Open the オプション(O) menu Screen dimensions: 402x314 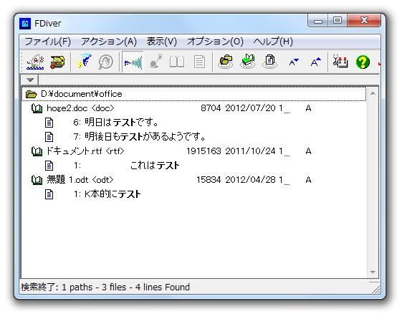[215, 42]
